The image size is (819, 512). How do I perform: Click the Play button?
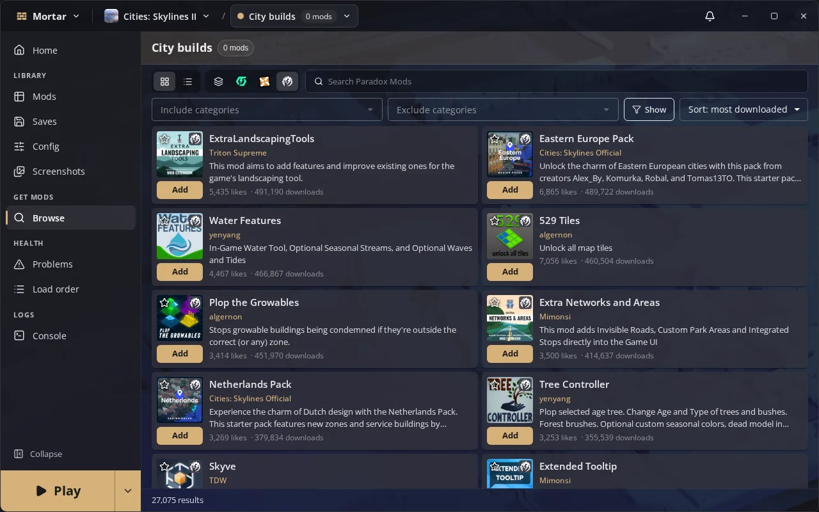click(x=58, y=491)
